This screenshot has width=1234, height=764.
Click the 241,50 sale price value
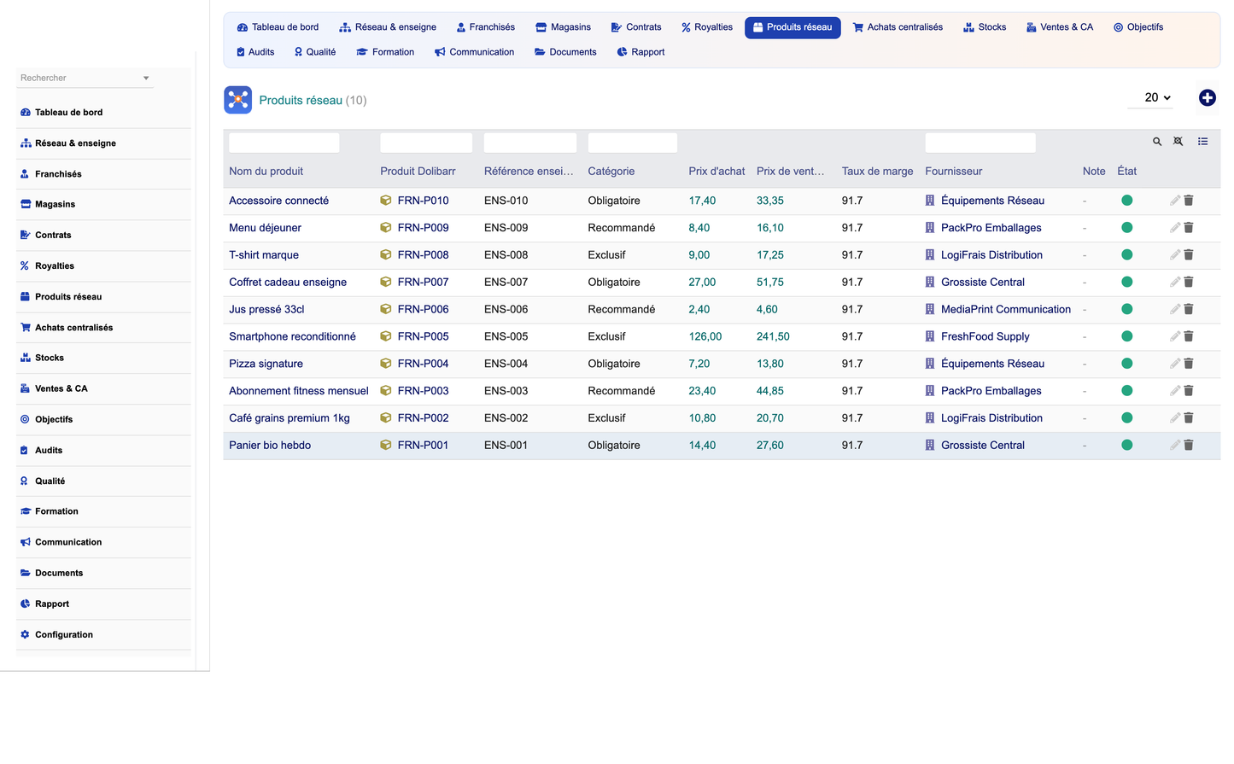coord(773,336)
